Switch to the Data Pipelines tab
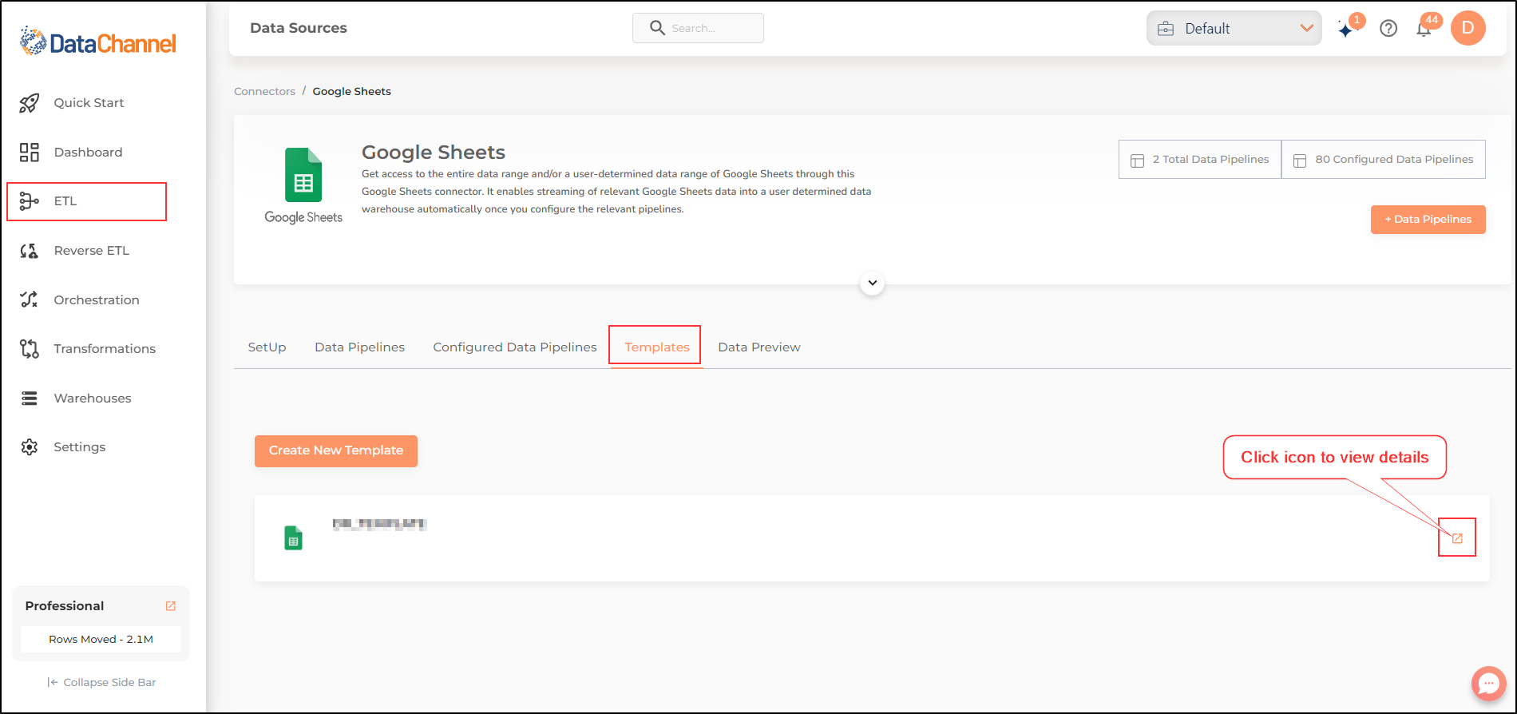The width and height of the screenshot is (1517, 714). coord(359,347)
